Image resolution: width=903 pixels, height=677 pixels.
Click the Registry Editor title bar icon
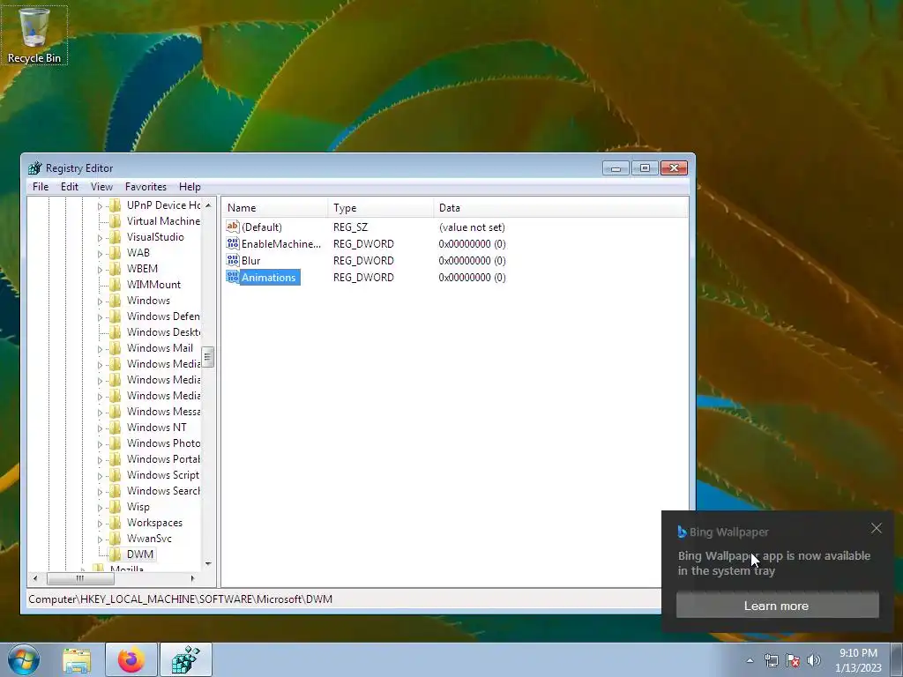pyautogui.click(x=35, y=168)
